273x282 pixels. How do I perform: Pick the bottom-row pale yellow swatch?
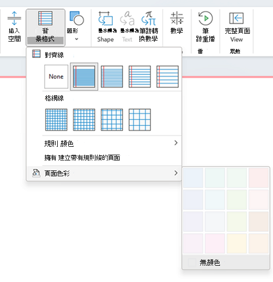pyautogui.click(x=237, y=244)
